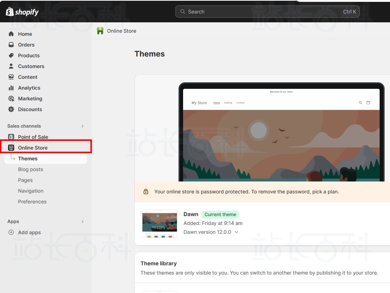Click the Sales channels label

click(x=24, y=126)
